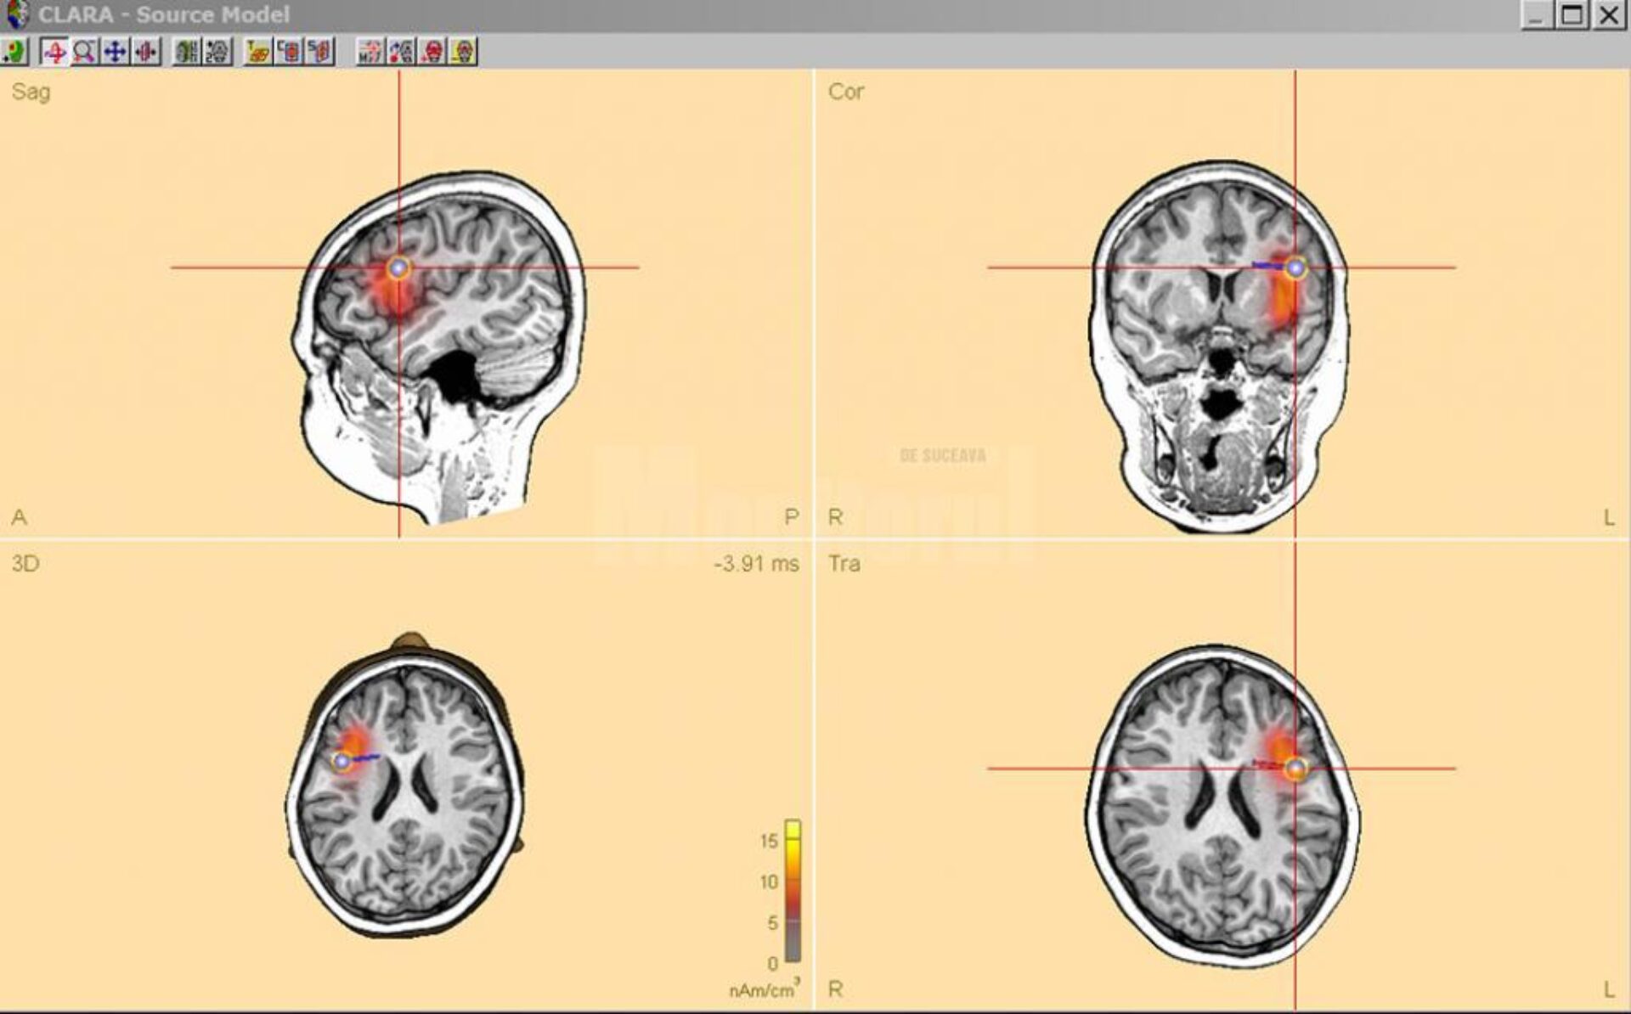Click the green brain multi-slice view icon

(186, 52)
